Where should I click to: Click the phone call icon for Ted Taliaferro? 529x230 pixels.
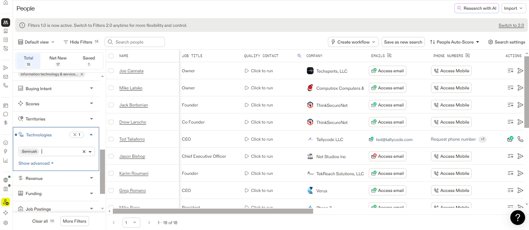520,139
